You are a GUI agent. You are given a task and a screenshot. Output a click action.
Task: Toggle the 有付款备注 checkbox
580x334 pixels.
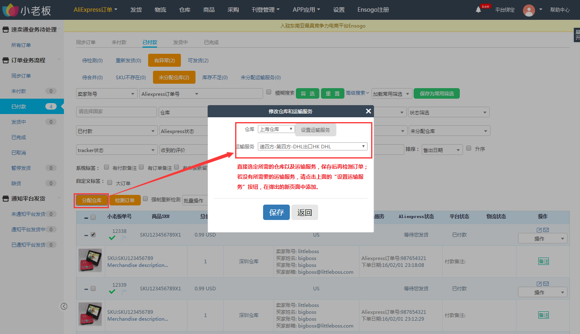click(106, 167)
